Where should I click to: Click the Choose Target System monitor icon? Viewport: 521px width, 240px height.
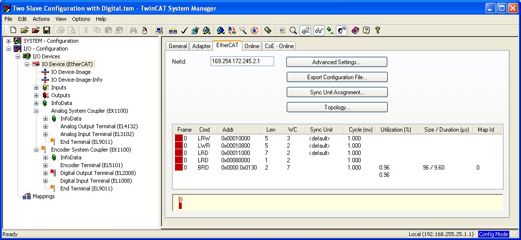159,30
